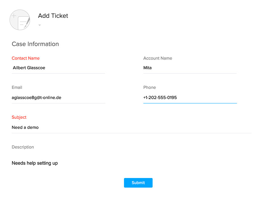Click the pen graphic in ticket icon
Viewport: 262px width, 198px height.
click(27, 23)
